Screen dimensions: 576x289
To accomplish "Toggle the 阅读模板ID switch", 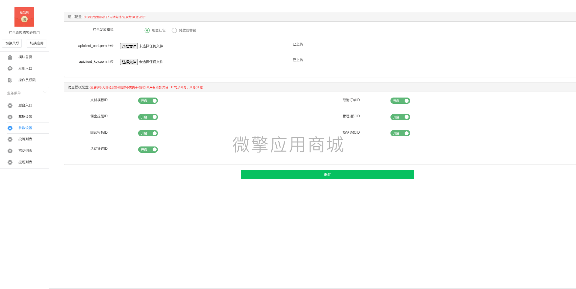I will coord(148,133).
